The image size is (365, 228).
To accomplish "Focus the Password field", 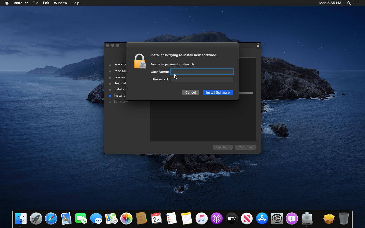I will click(x=202, y=79).
